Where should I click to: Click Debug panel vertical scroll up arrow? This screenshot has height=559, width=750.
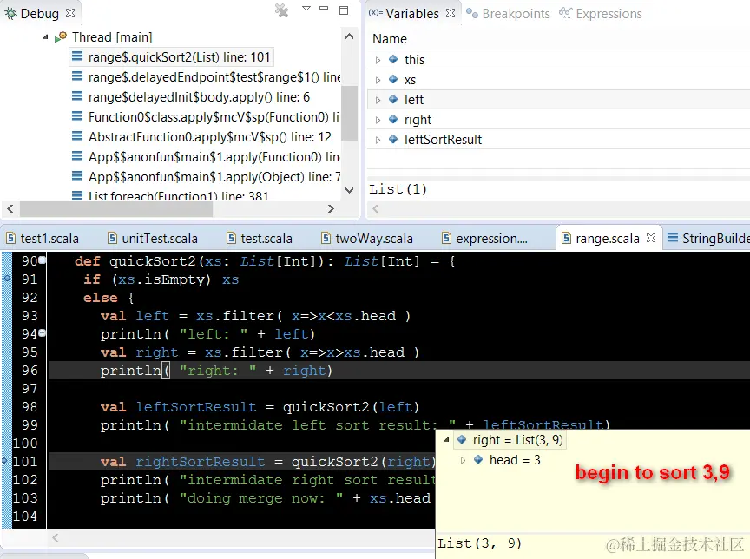[x=349, y=36]
